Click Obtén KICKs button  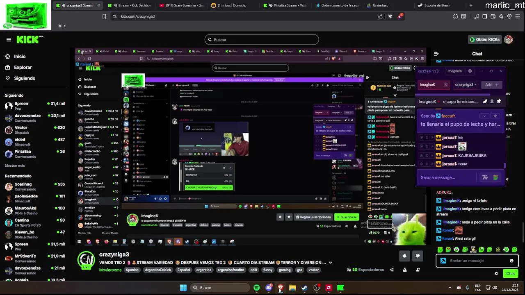[485, 39]
